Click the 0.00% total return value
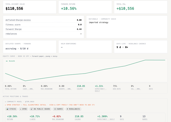The width and height of the screenshot is (171, 122). [8, 86]
